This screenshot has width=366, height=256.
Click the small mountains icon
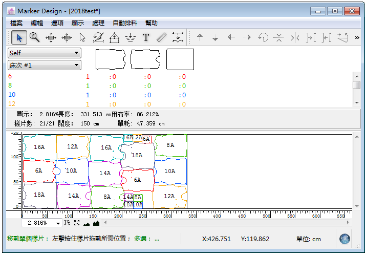[87, 224]
